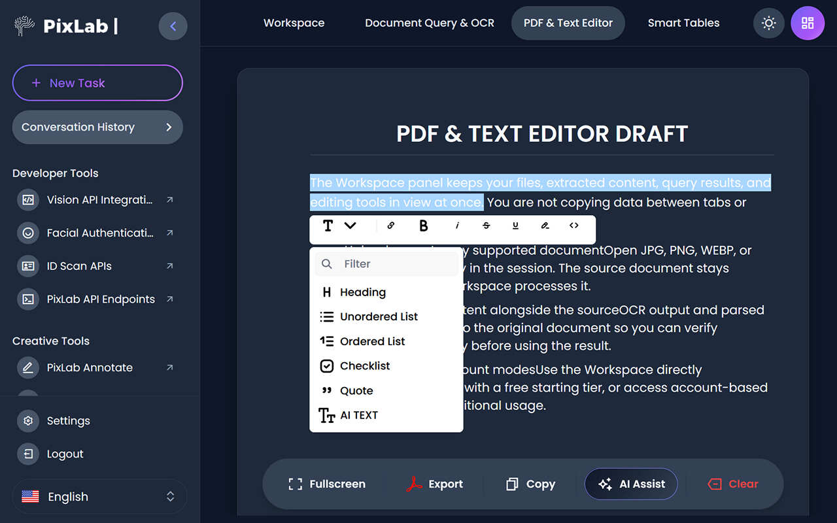The image size is (837, 523).
Task: Select the PDF & Text Editor tab
Action: (568, 23)
